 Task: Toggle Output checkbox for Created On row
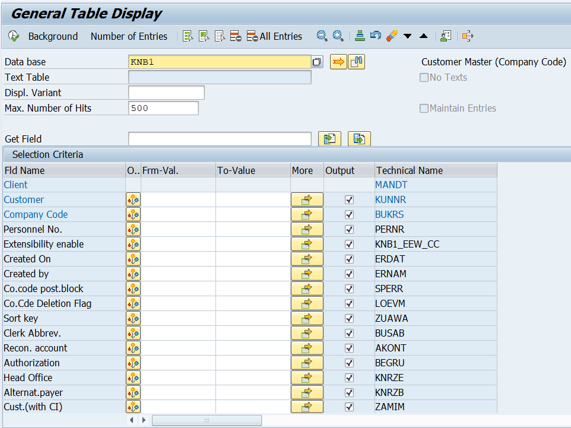[x=349, y=259]
